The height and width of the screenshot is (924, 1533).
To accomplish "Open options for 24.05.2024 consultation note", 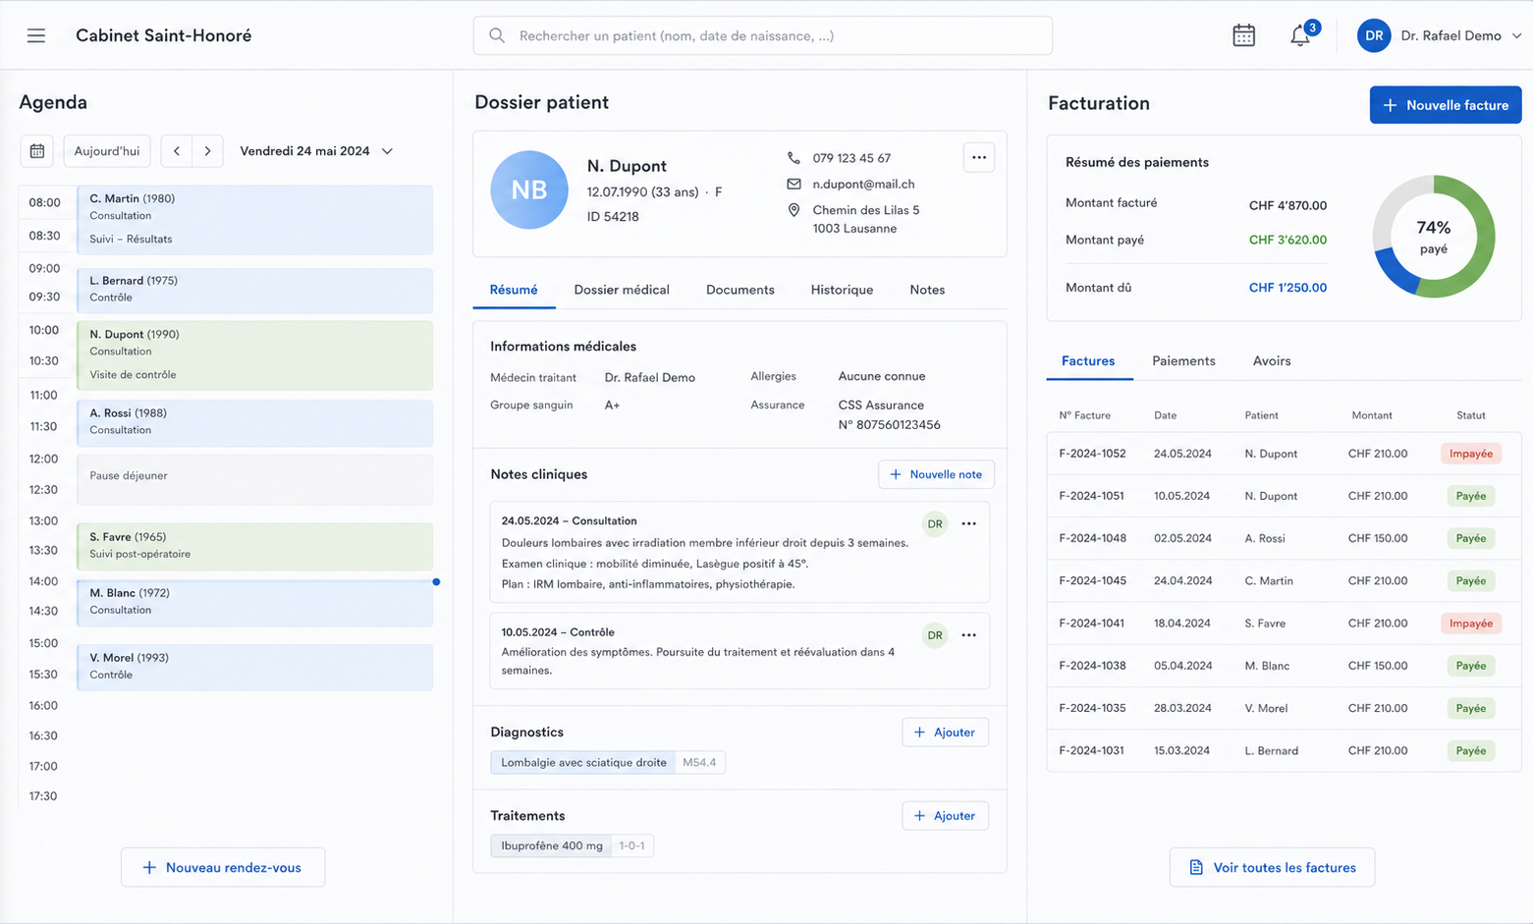I will (x=969, y=524).
